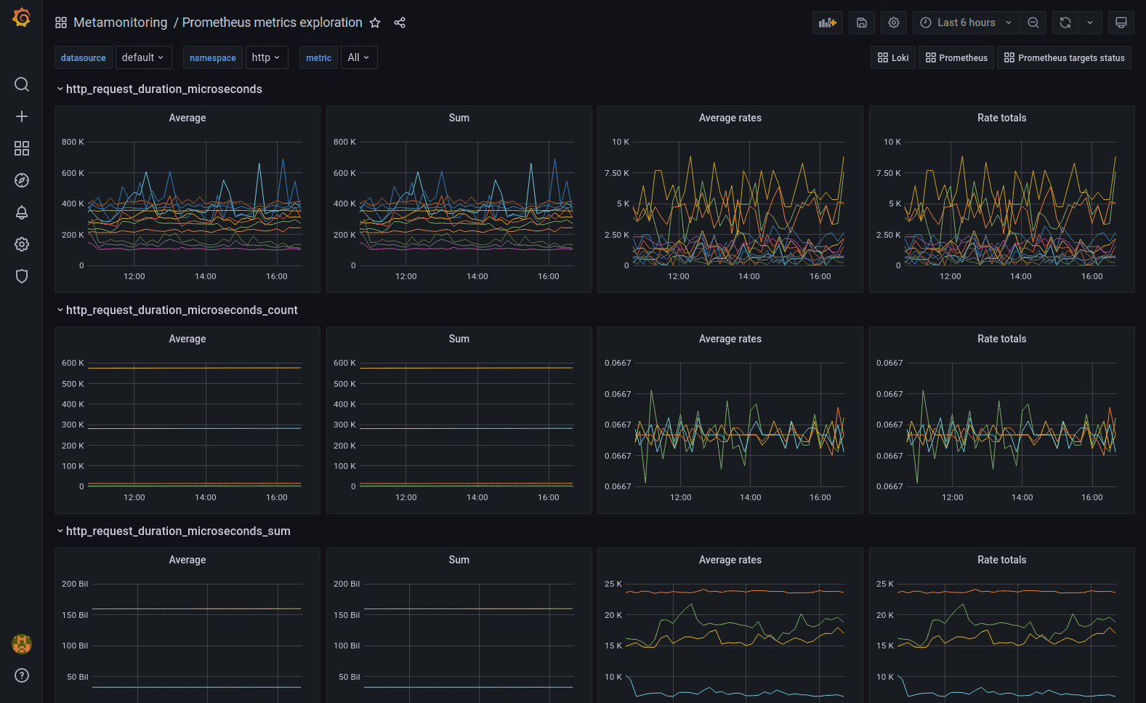Toggle the cycle view mode monitor icon
Image resolution: width=1146 pixels, height=703 pixels.
click(1121, 23)
